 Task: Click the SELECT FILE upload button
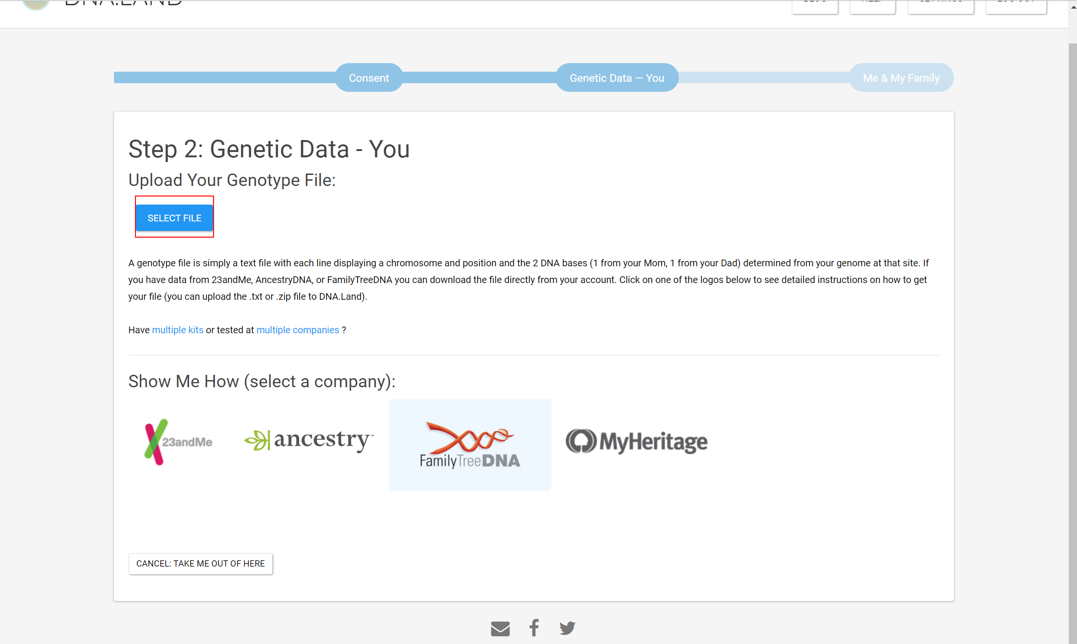174,218
